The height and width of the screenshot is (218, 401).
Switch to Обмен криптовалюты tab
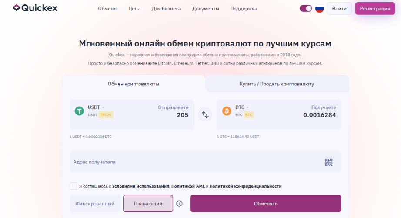coord(134,84)
